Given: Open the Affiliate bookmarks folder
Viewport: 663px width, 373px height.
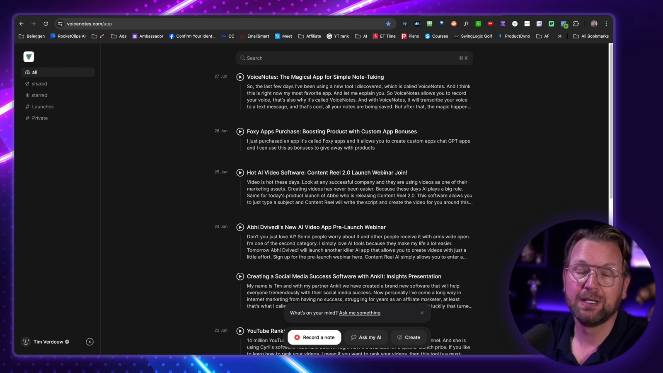Looking at the screenshot, I should pyautogui.click(x=310, y=36).
